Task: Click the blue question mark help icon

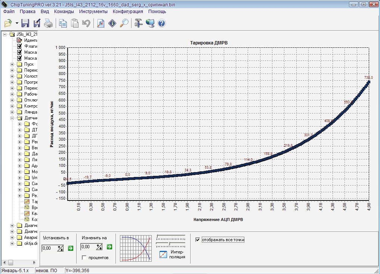Action: 161,24
